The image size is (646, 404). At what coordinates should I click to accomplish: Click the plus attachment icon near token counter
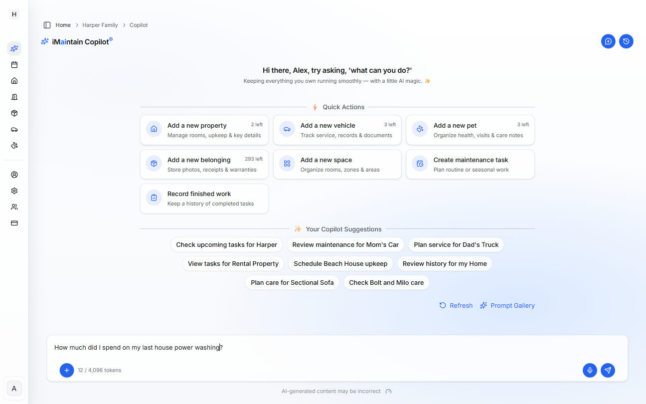(66, 370)
